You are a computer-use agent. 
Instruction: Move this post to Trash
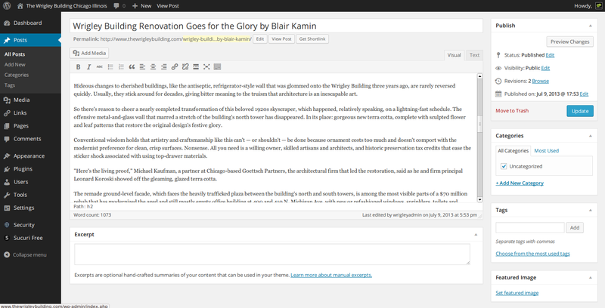tap(512, 111)
